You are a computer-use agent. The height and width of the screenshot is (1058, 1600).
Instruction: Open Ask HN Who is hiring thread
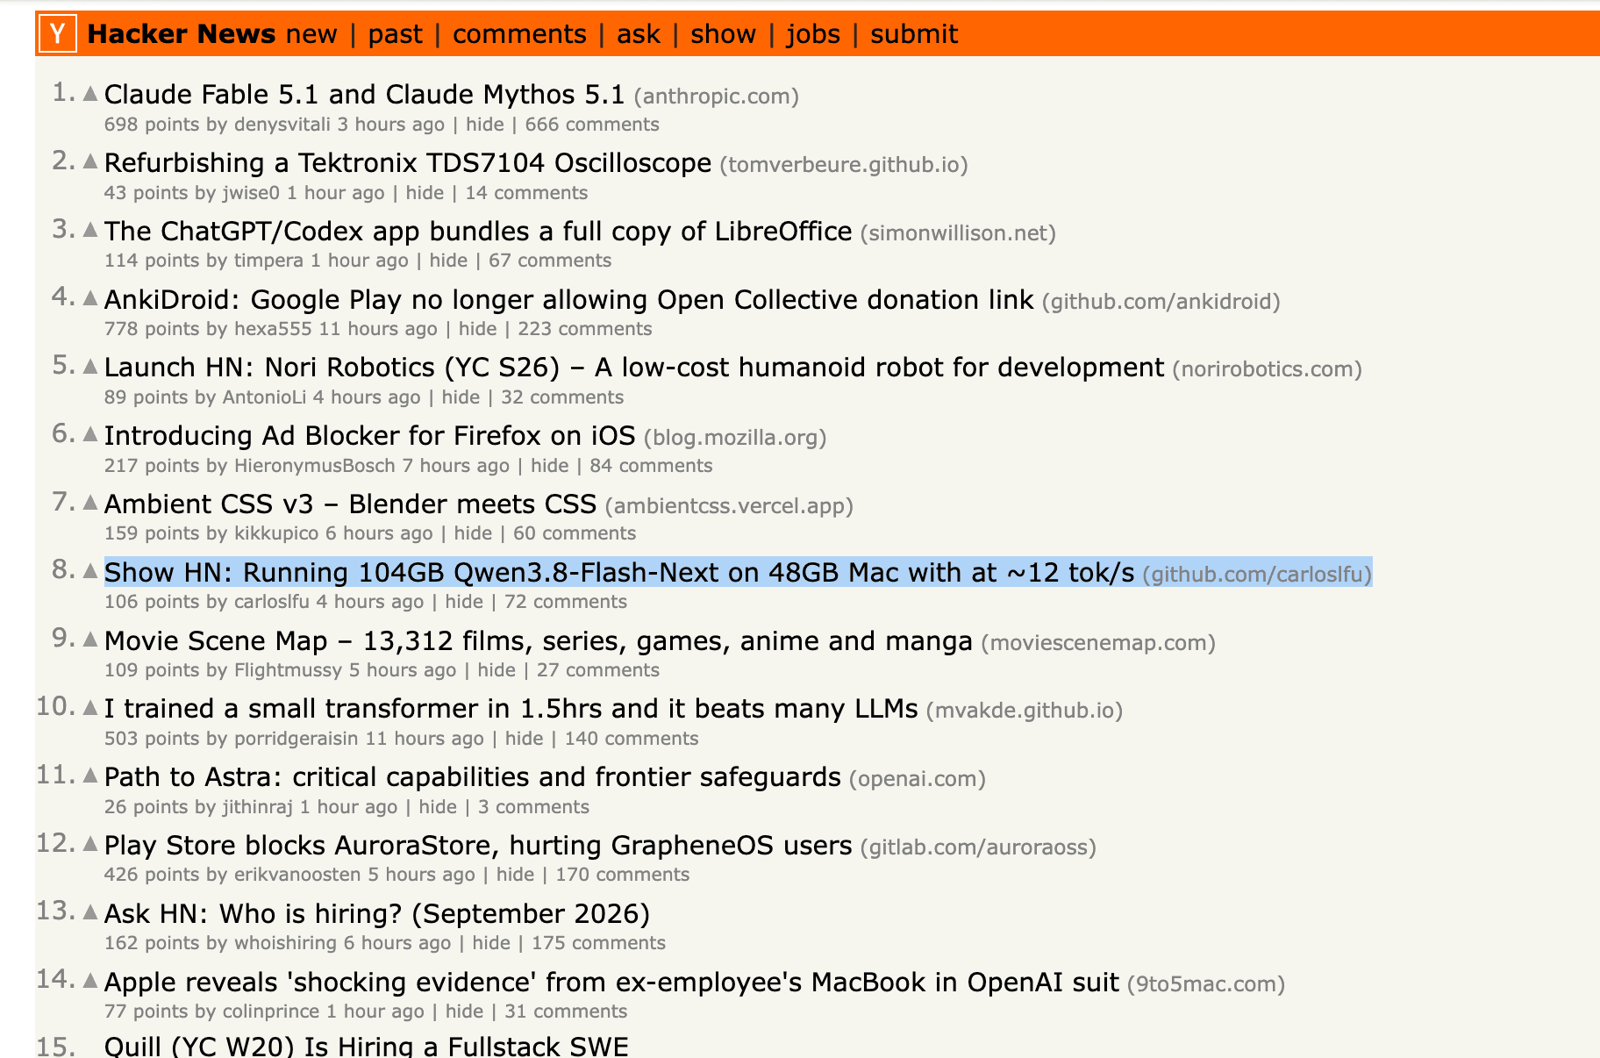point(377,913)
